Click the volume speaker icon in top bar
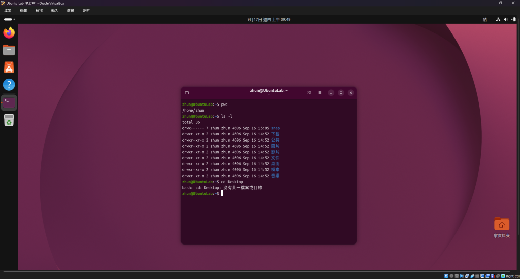This screenshot has height=279, width=520. point(506,20)
